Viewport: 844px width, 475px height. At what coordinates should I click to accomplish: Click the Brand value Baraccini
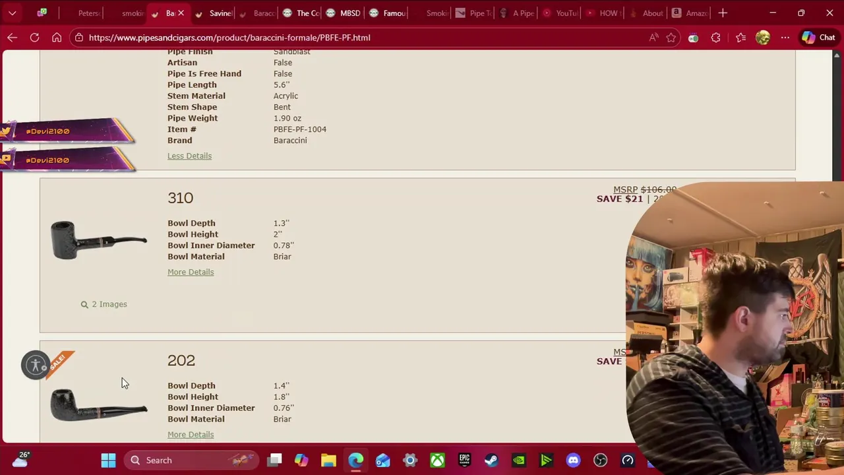point(290,141)
